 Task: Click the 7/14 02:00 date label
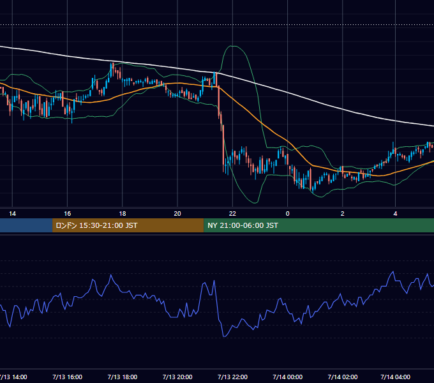pos(343,377)
